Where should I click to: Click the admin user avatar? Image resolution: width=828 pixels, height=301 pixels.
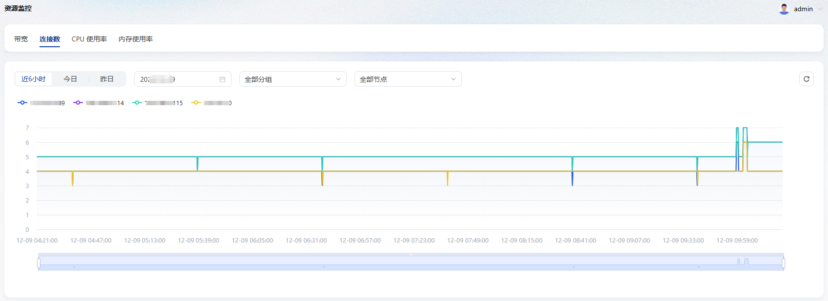tap(784, 9)
